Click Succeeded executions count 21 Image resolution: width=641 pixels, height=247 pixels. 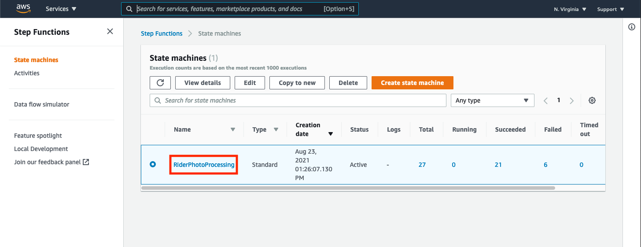pos(498,165)
